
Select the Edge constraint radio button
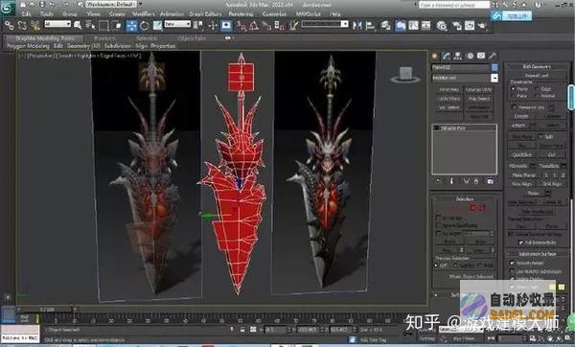[537, 88]
